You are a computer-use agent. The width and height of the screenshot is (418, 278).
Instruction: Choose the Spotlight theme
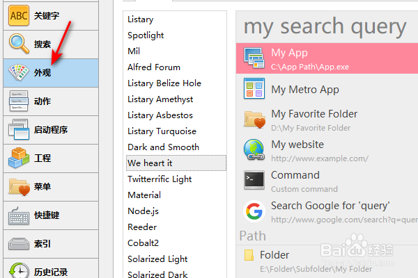(x=176, y=35)
